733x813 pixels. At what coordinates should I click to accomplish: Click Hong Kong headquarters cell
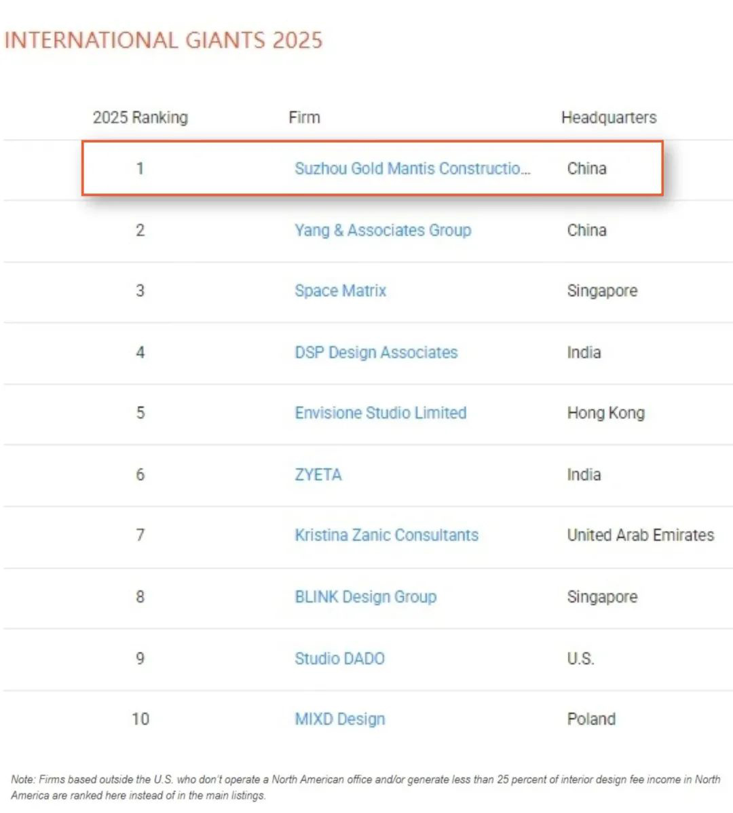click(605, 413)
